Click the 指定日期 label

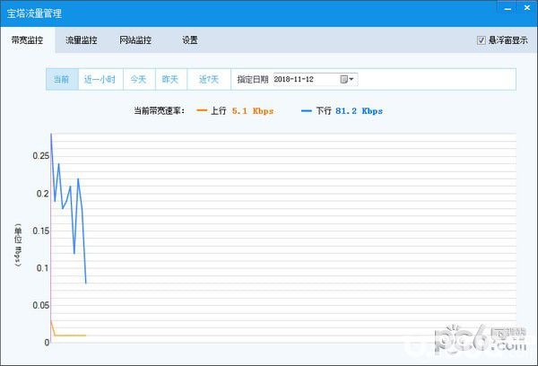click(253, 79)
